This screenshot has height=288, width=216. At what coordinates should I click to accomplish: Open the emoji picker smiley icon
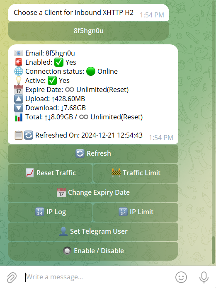click(x=181, y=277)
